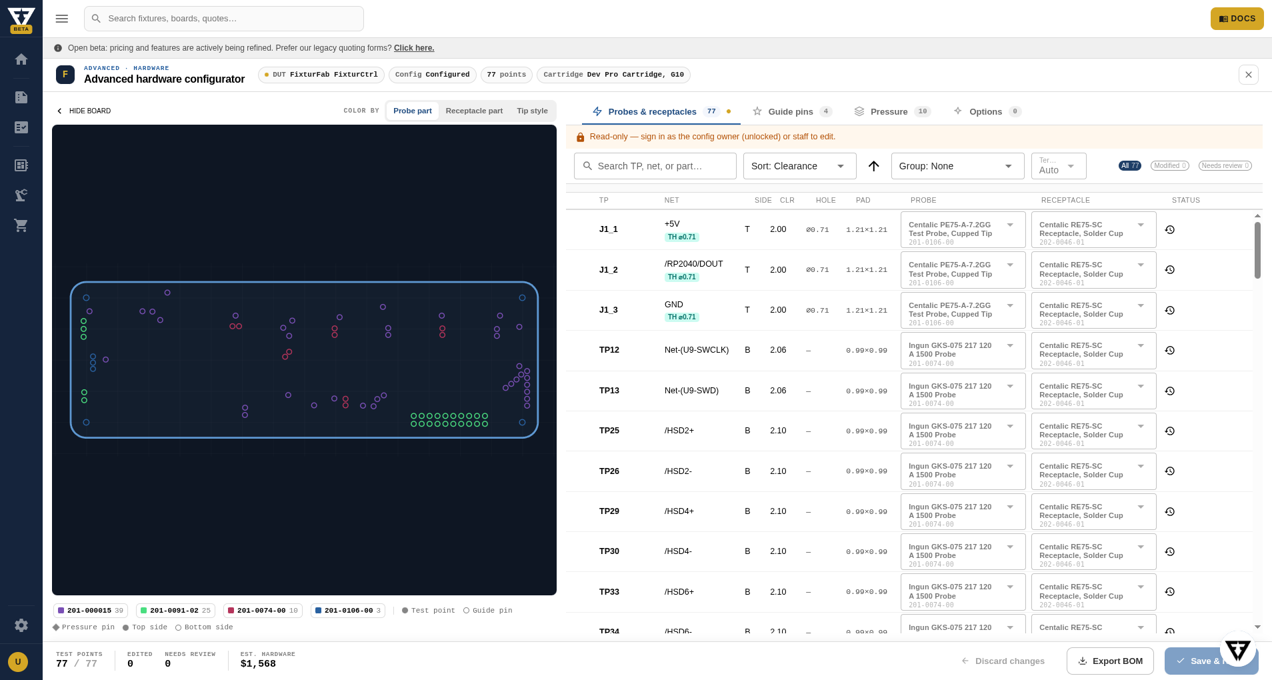Open the Group: None dropdown
Image resolution: width=1272 pixels, height=680 pixels.
pos(957,166)
